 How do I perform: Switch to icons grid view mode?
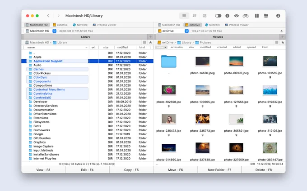pos(205,16)
